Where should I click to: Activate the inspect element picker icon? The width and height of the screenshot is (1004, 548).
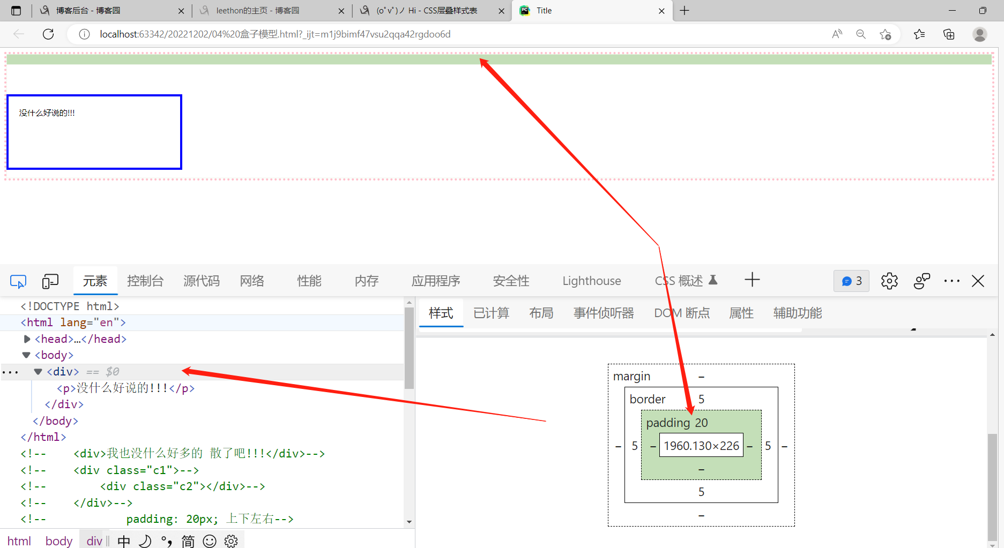click(18, 281)
